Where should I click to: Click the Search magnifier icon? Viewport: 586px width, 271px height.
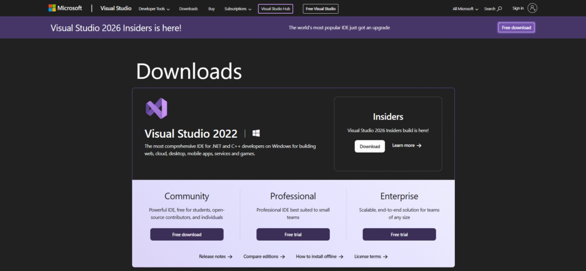point(500,9)
